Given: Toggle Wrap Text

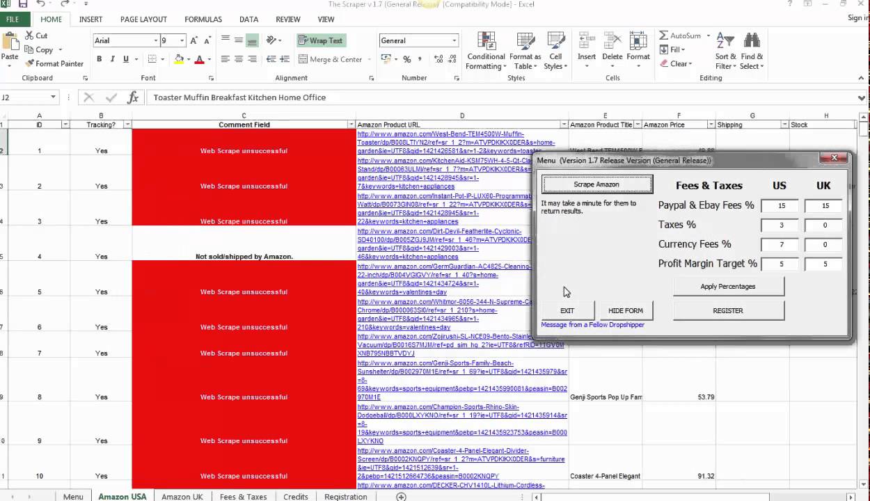Looking at the screenshot, I should tap(321, 40).
